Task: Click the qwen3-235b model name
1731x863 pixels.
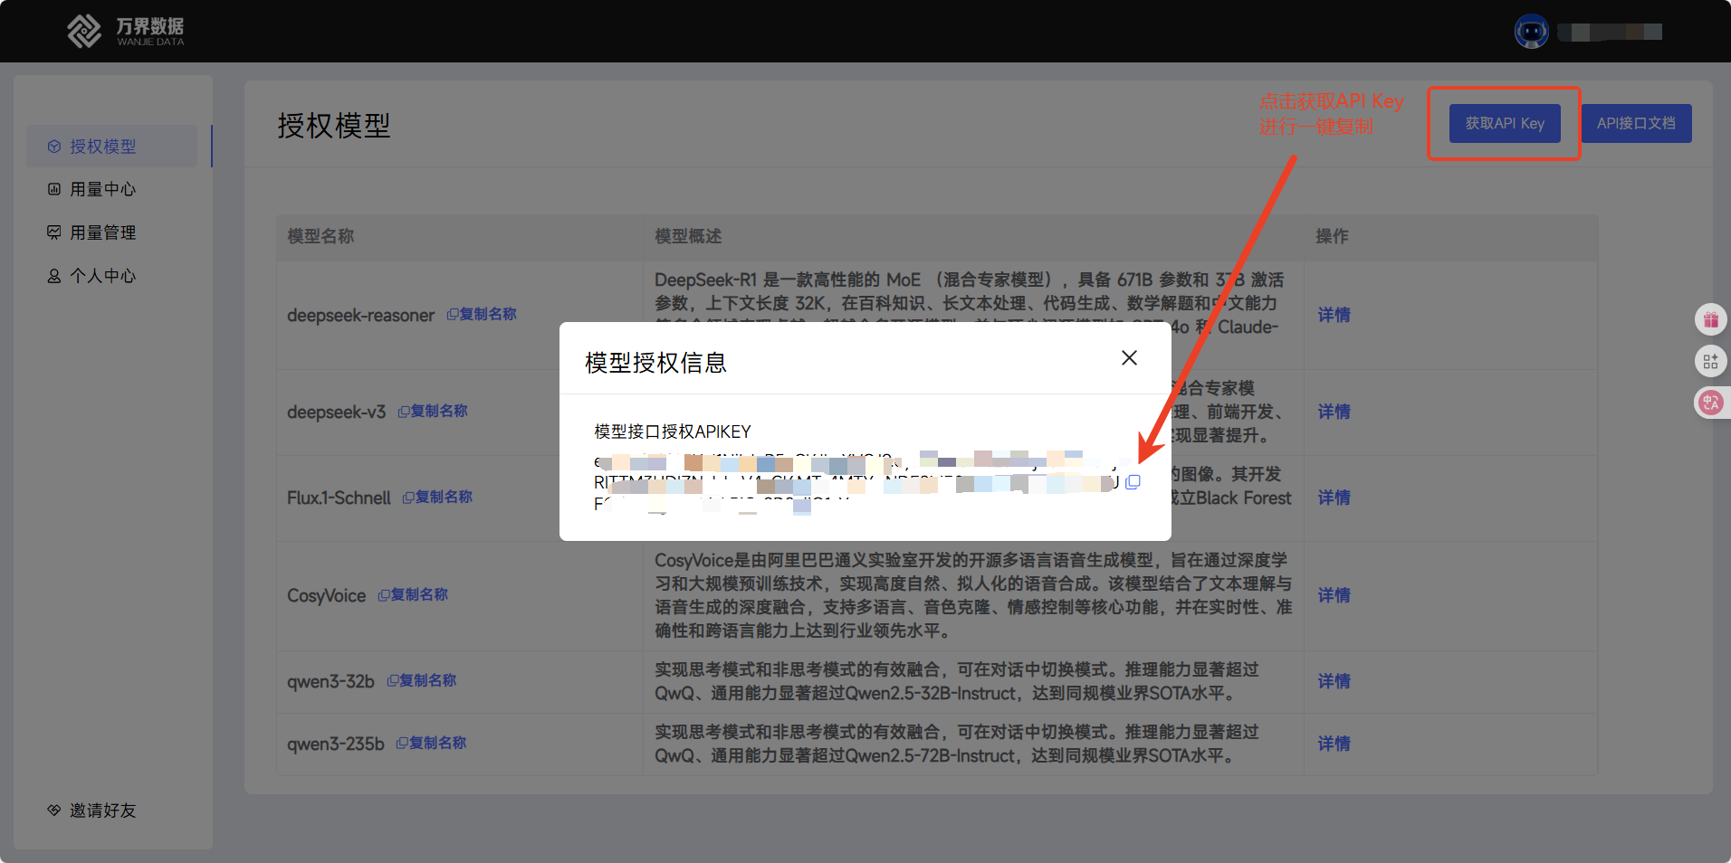Action: click(336, 744)
